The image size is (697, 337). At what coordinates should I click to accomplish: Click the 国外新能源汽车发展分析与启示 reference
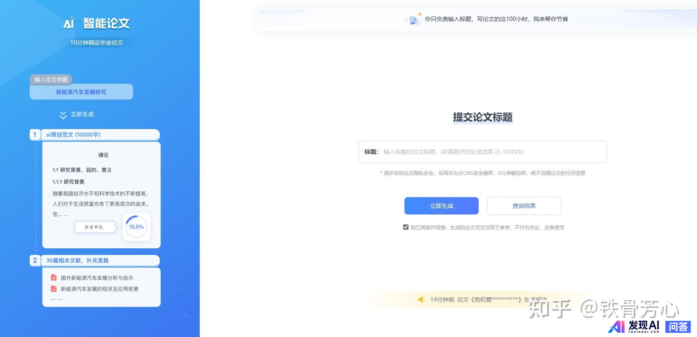97,278
